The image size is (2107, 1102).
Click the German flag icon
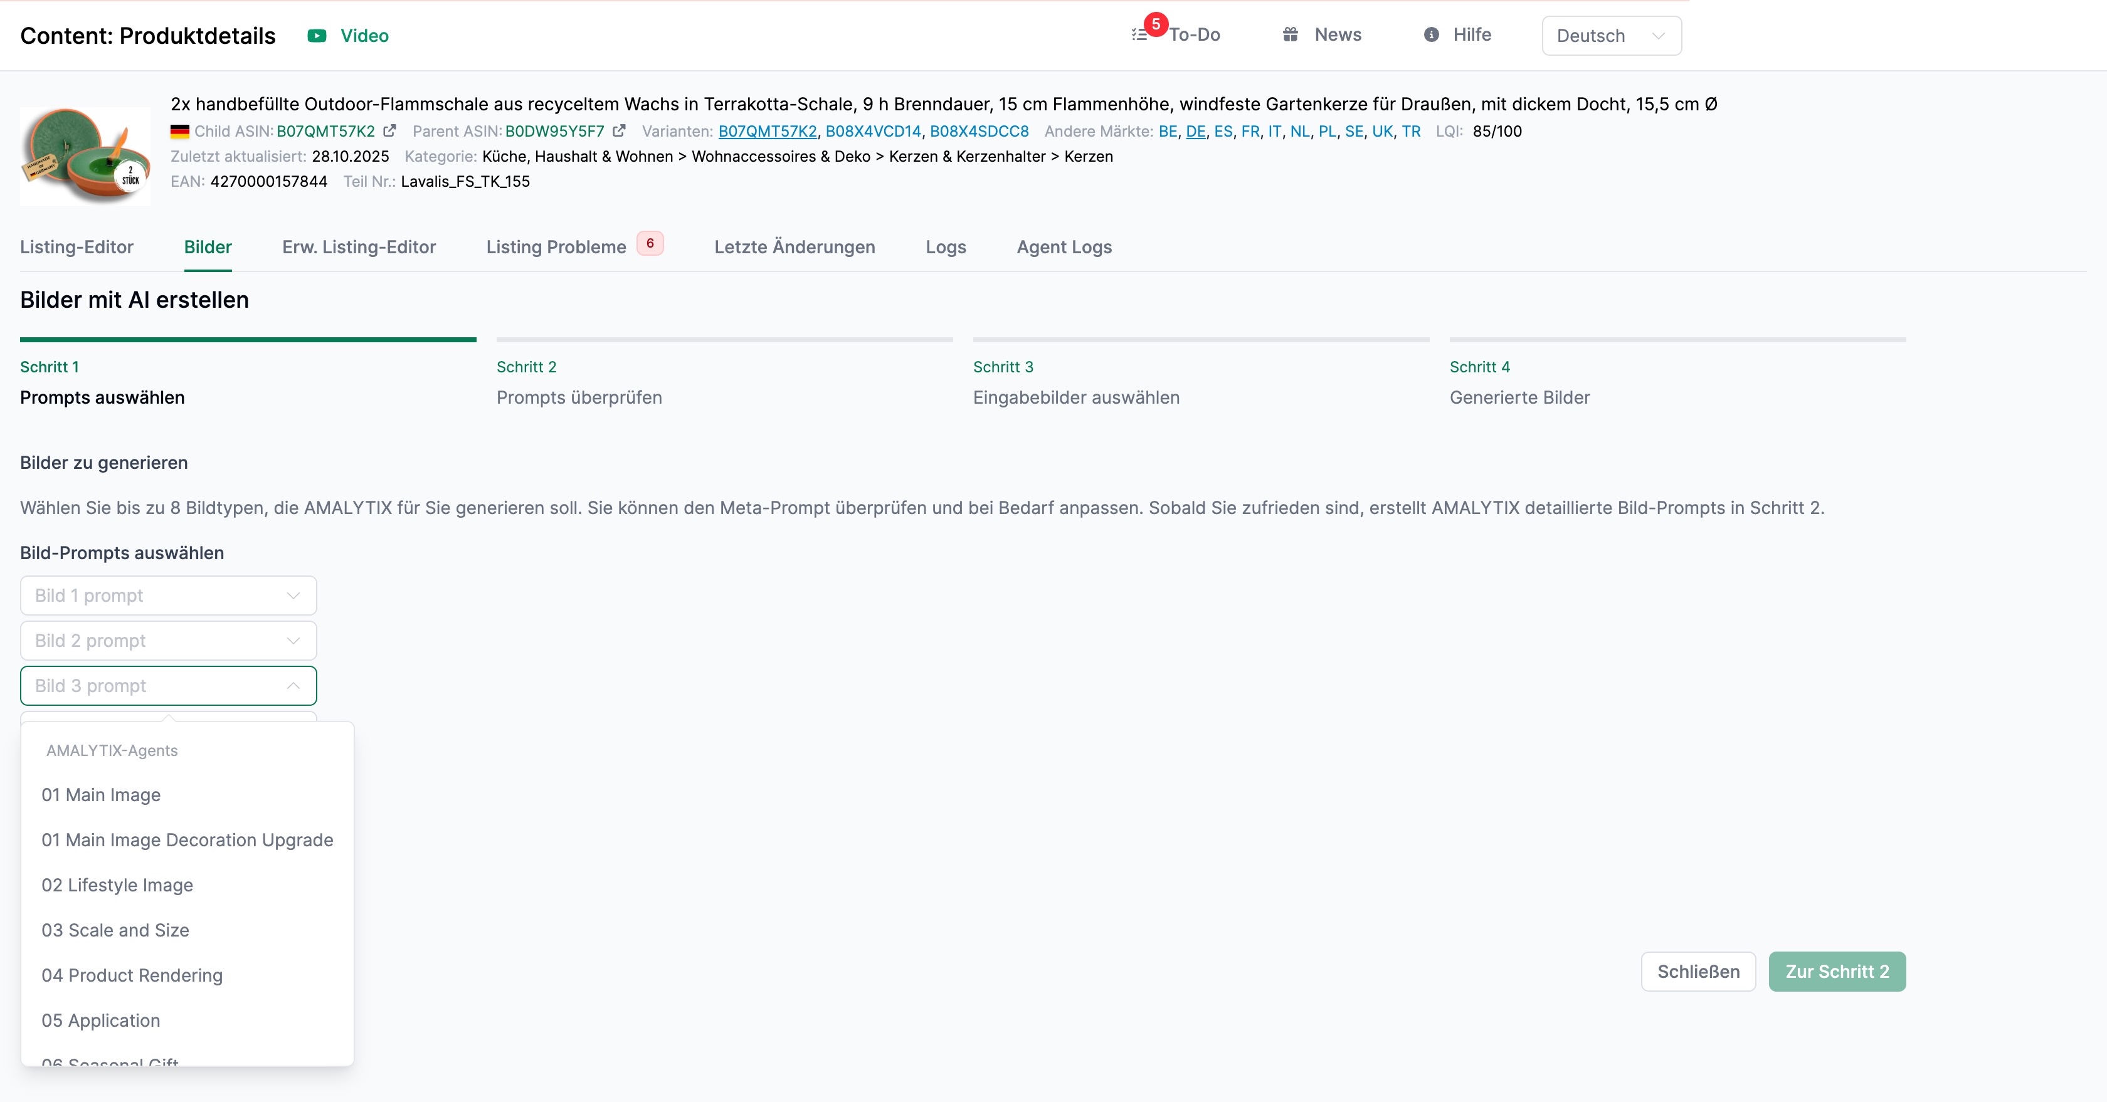[180, 132]
